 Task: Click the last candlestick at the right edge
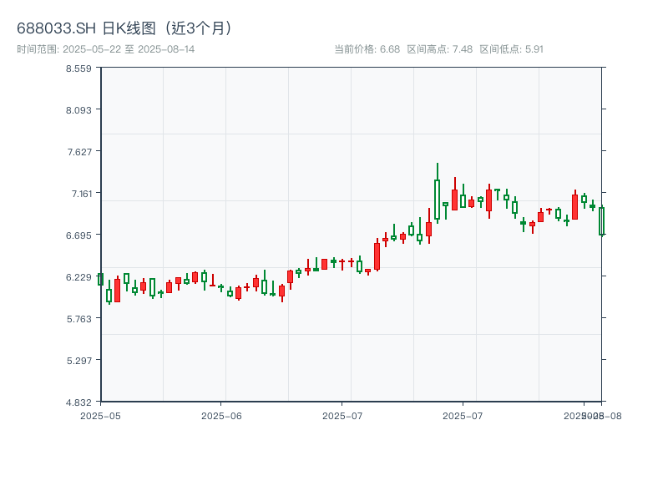click(601, 221)
